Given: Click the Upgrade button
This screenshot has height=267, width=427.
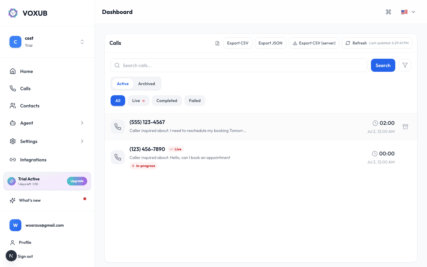Looking at the screenshot, I should [77, 181].
